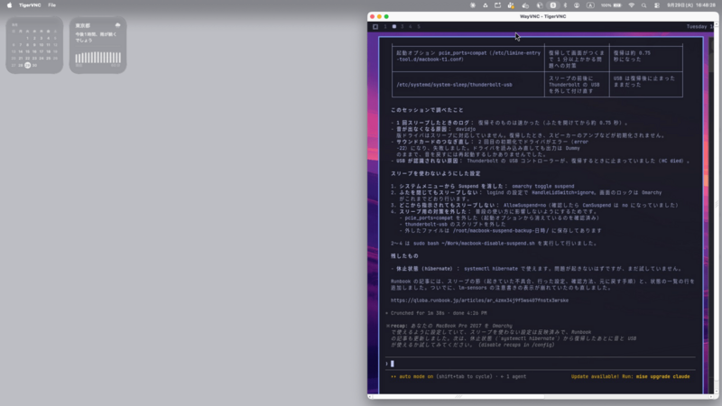The image size is (722, 406).
Task: Click the Tuesday clock in Waybar
Action: point(700,27)
